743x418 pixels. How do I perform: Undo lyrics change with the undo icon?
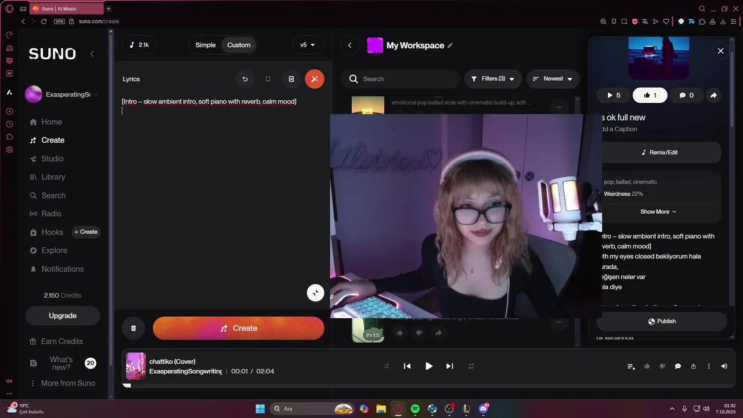245,79
